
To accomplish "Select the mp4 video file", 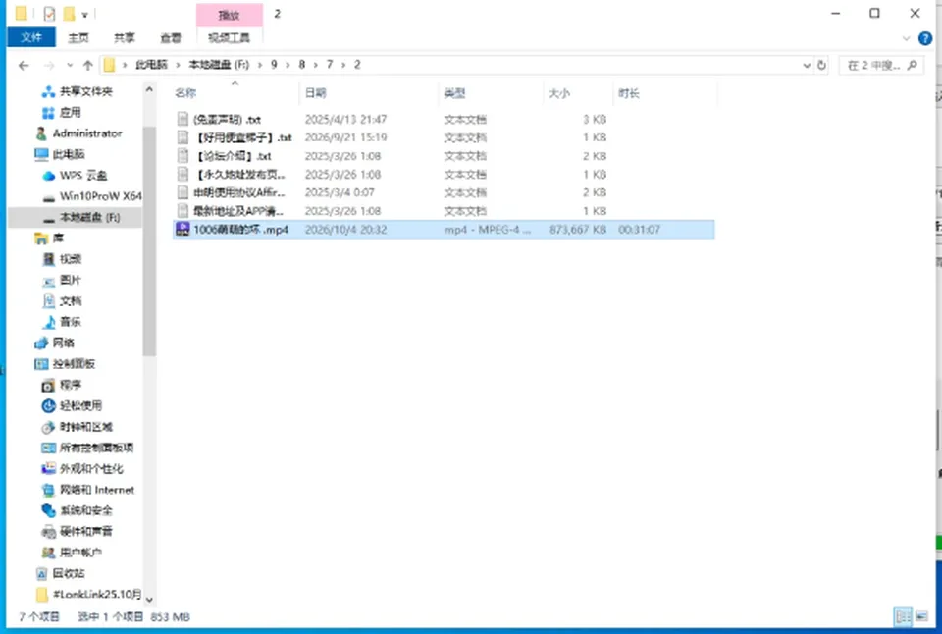I will click(444, 230).
